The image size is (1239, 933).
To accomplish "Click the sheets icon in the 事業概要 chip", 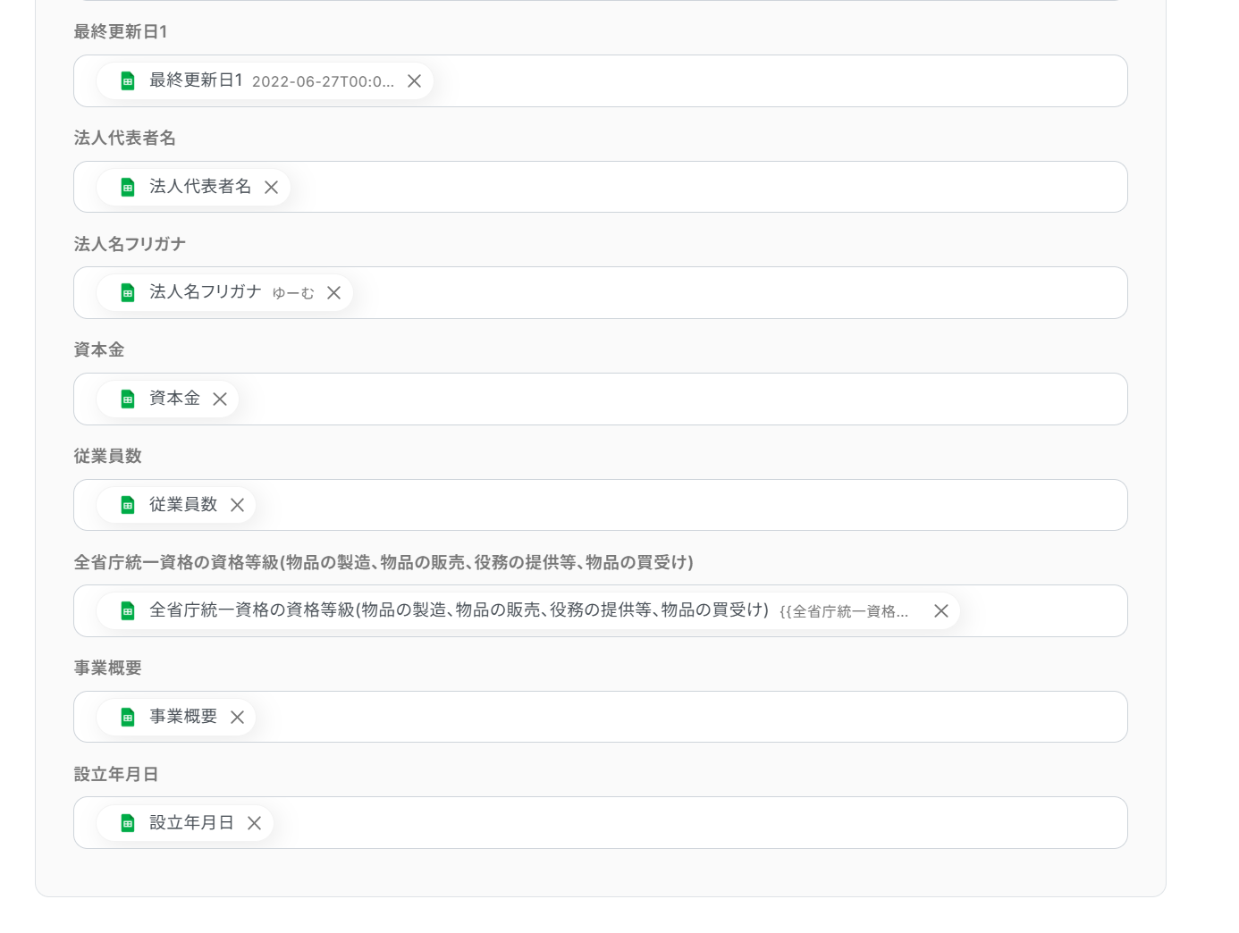I will click(x=128, y=718).
